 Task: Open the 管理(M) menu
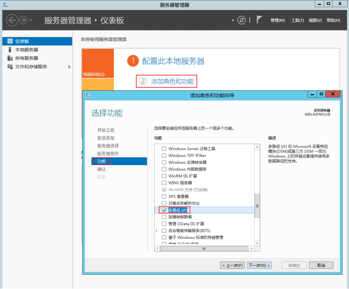tap(278, 20)
